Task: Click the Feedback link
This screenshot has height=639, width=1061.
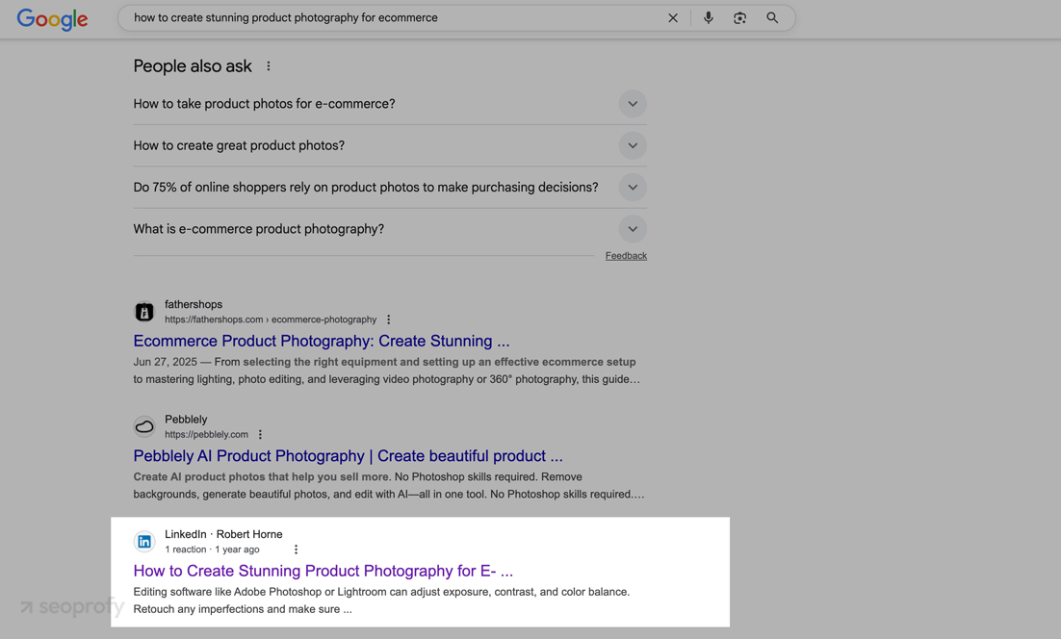Action: coord(626,256)
